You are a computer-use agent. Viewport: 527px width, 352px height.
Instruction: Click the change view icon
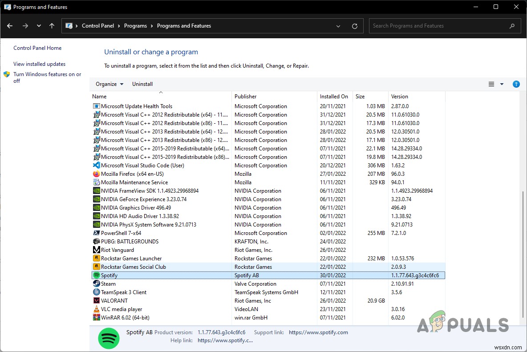[x=491, y=84]
